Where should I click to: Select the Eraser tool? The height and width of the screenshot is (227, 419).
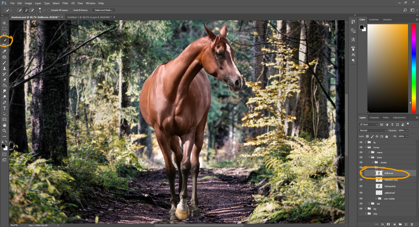pyautogui.click(x=4, y=80)
